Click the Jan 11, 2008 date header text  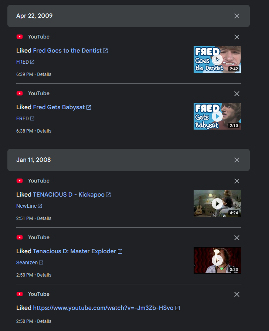click(x=34, y=160)
